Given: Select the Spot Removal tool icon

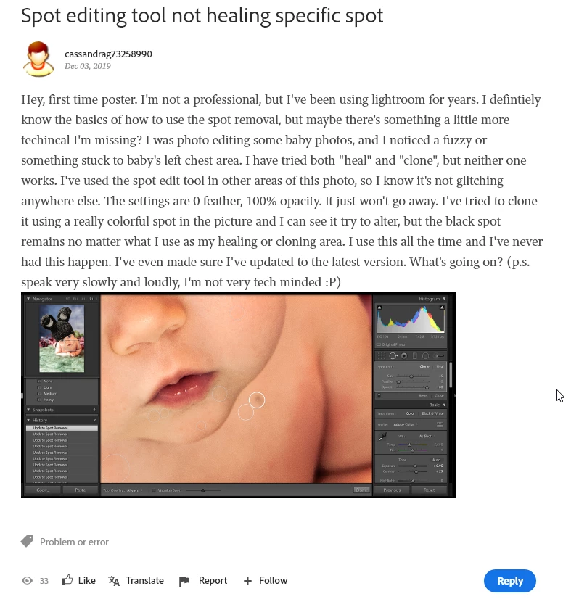Looking at the screenshot, I should pos(393,356).
